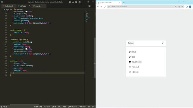Click the Ln 53, Col 5 status entry

point(38,107)
